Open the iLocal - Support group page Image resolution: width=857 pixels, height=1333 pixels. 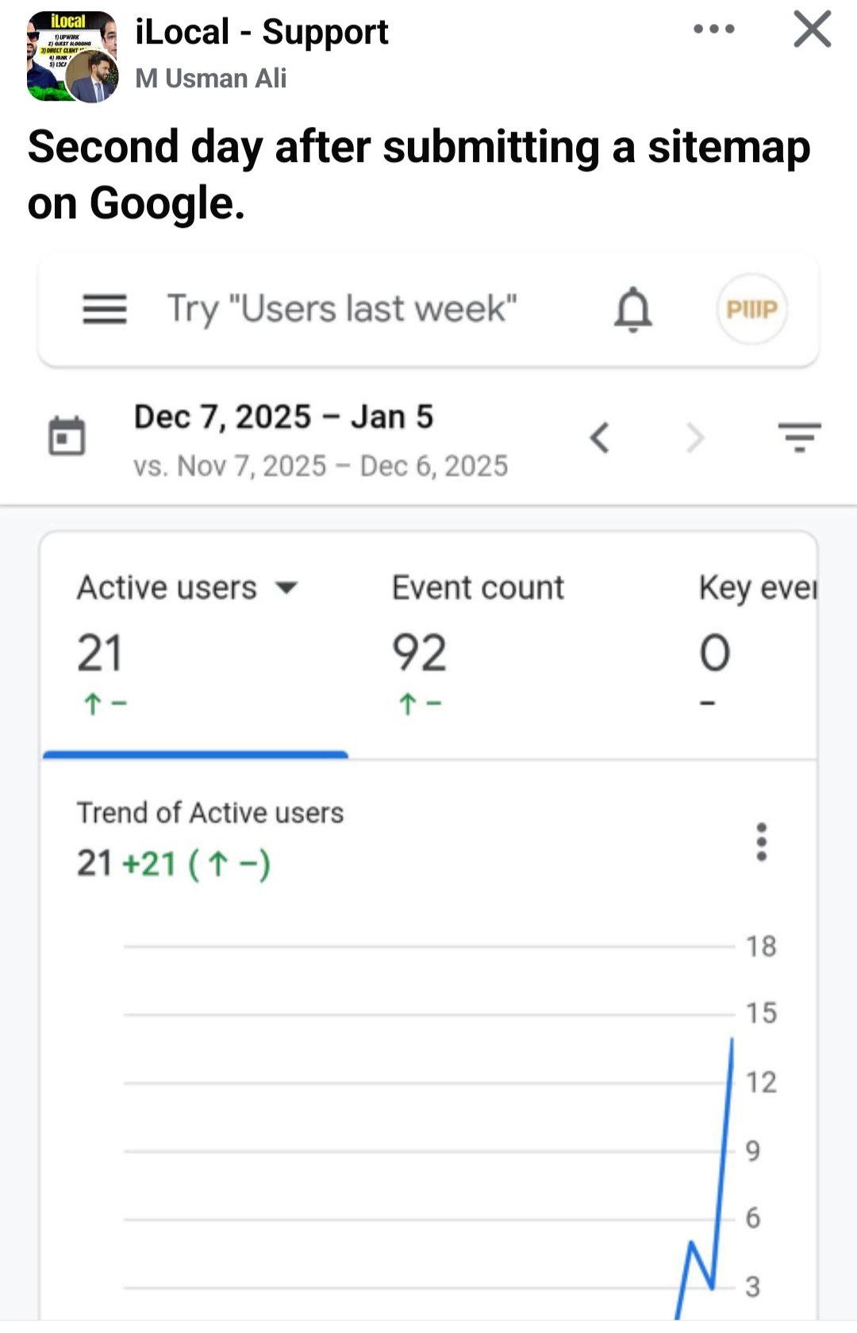[262, 32]
